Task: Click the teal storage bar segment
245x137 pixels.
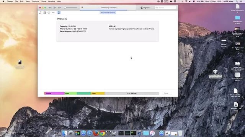Action: pos(84,93)
